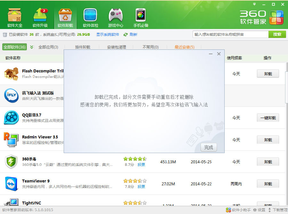Screen dimensions: 288x214
Task: Focus the uninstall software search input field
Action: coord(230,34)
